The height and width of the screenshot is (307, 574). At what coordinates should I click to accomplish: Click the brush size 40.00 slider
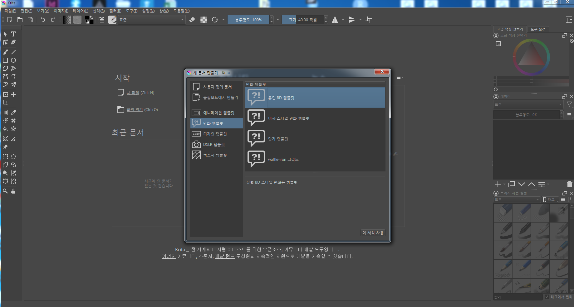click(303, 20)
